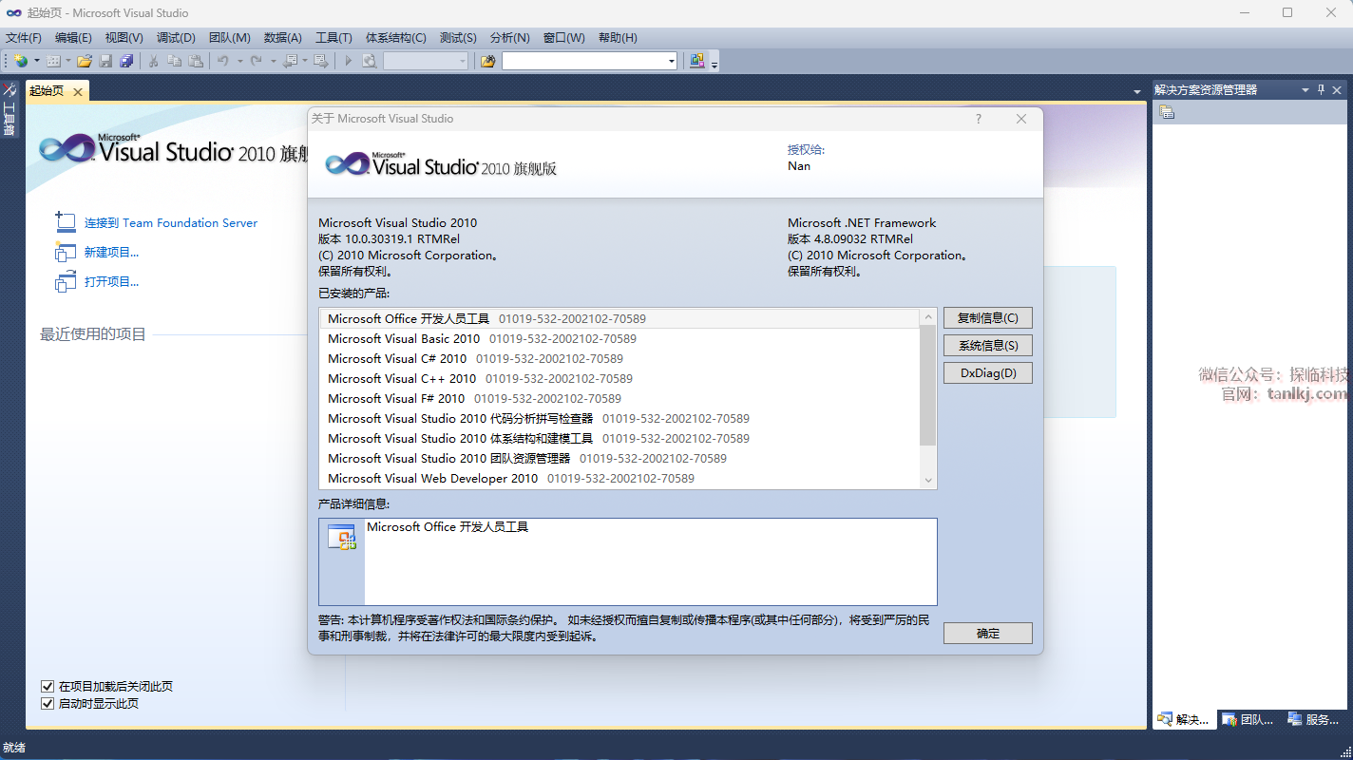Click the product icon in the details box

coord(341,537)
